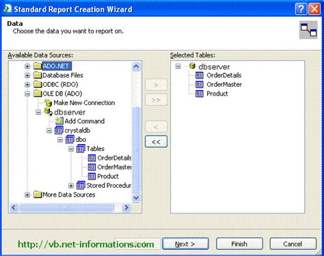Screen dimensions: 324x256
Task: Click the Product table icon in Selected Tables
Action: click(x=200, y=94)
